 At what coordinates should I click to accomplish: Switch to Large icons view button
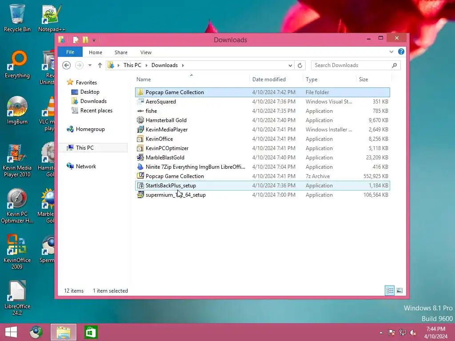pyautogui.click(x=399, y=290)
